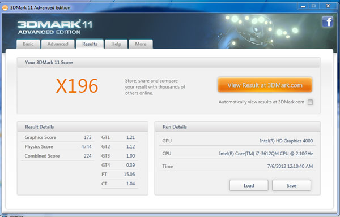Click the Your 3DMark 11 Score header
340x217 pixels.
coord(168,63)
